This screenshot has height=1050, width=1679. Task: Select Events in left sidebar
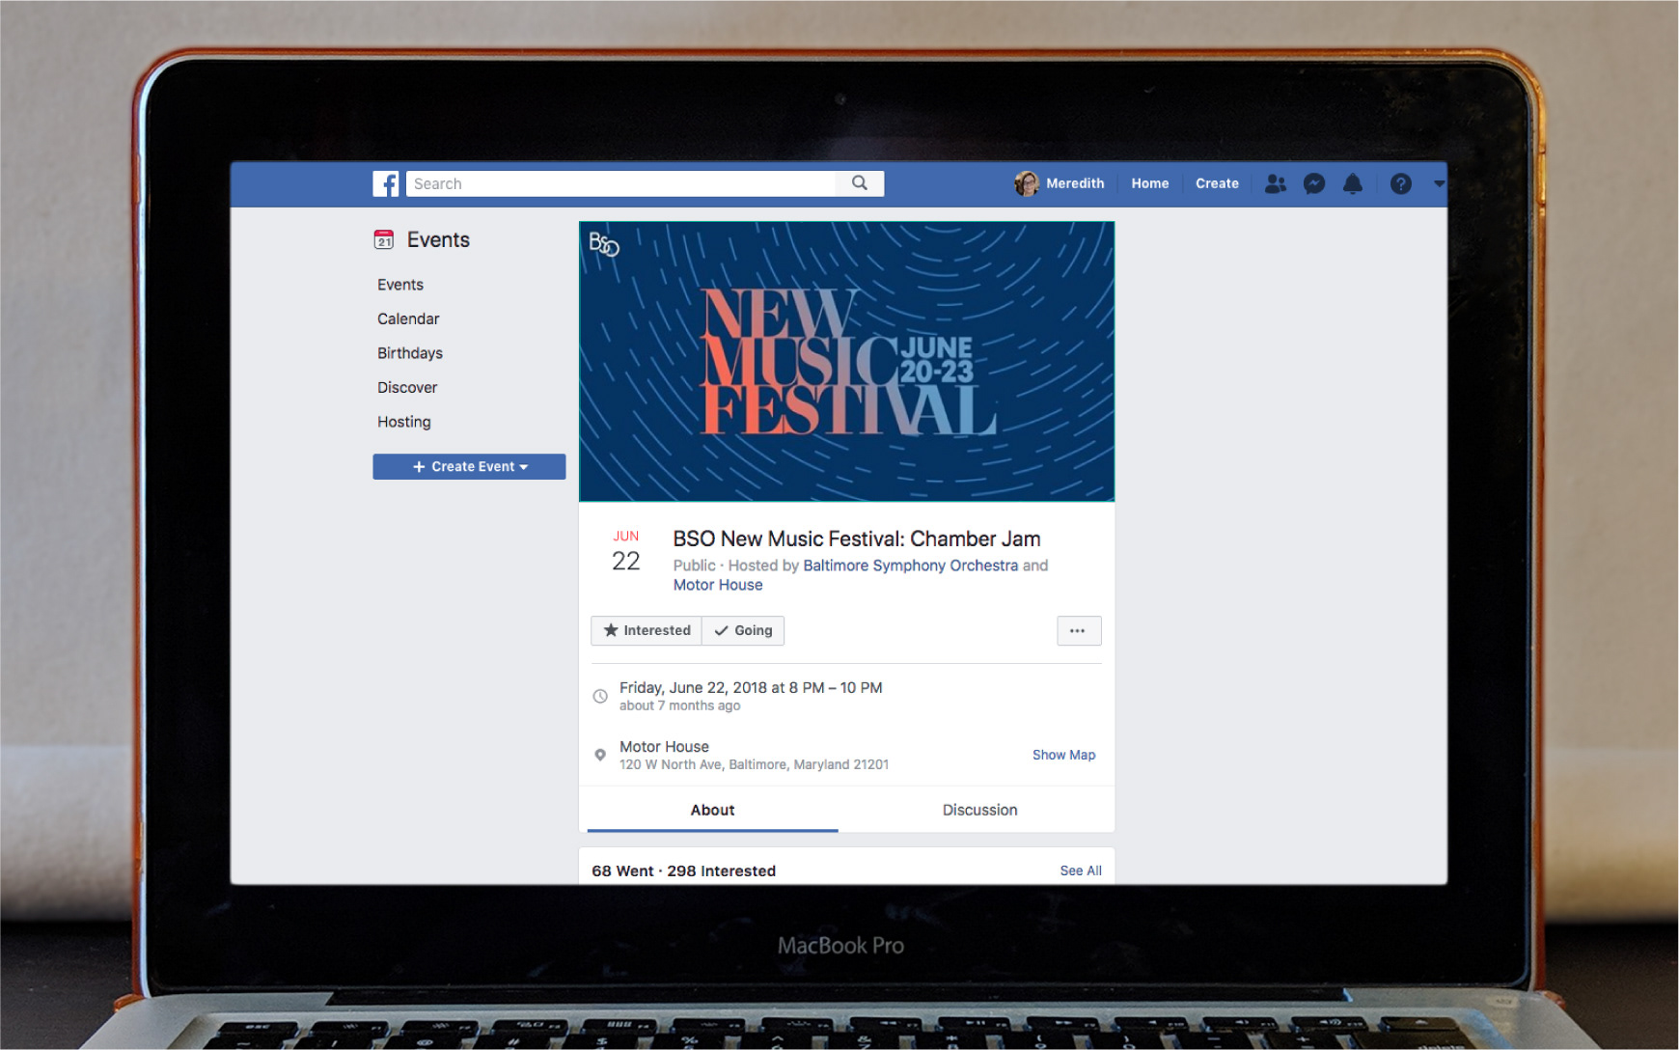400,285
